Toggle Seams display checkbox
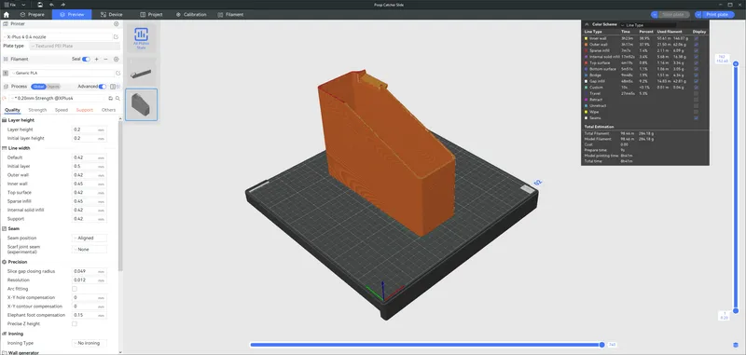Viewport: 746px width, 355px height. 696,117
